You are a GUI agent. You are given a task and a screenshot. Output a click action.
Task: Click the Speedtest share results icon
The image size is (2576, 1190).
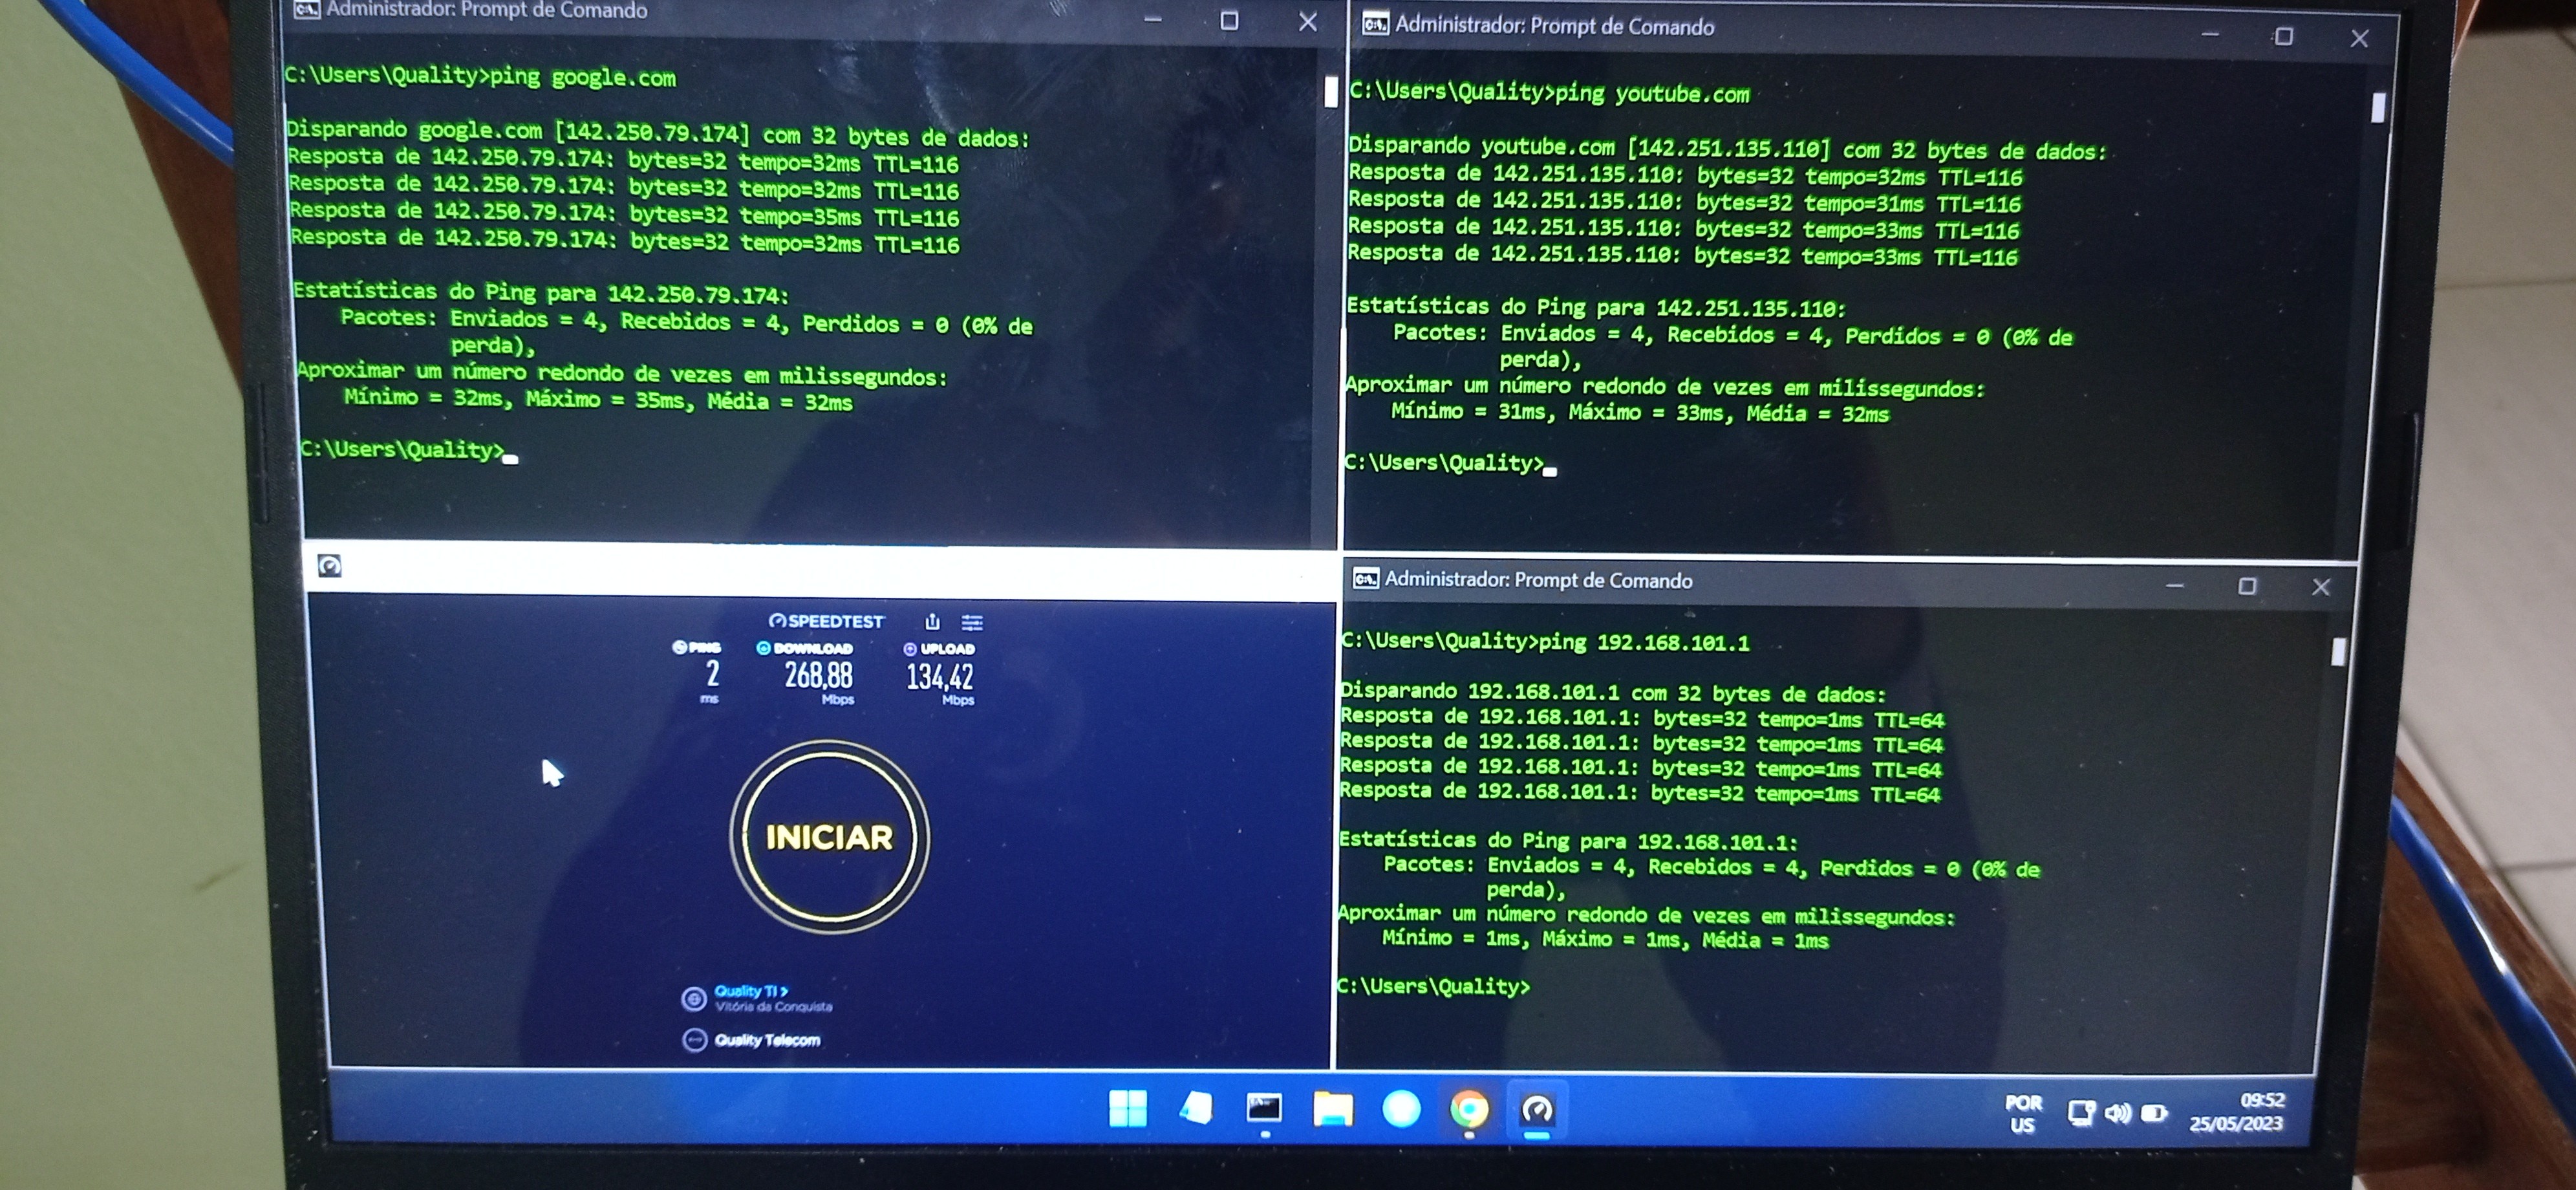932,622
